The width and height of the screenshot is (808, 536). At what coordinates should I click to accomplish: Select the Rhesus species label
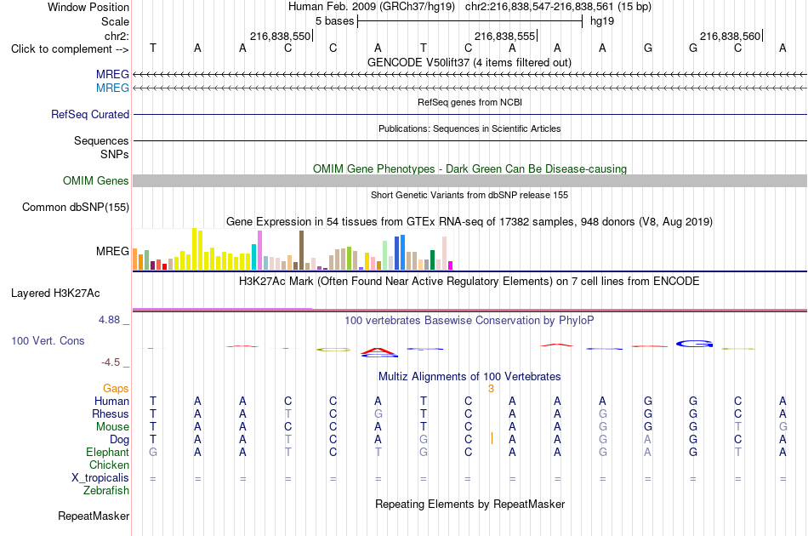pyautogui.click(x=111, y=413)
